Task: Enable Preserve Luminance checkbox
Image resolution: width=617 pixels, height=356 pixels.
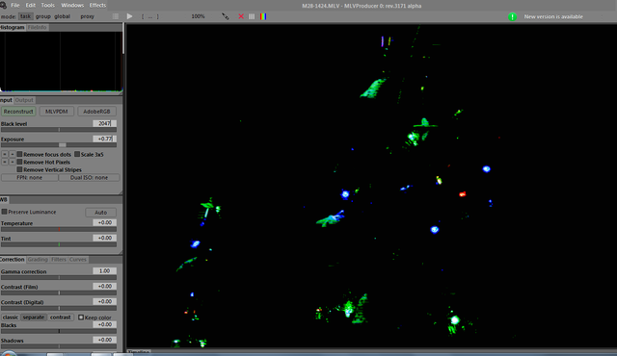Action: point(4,212)
